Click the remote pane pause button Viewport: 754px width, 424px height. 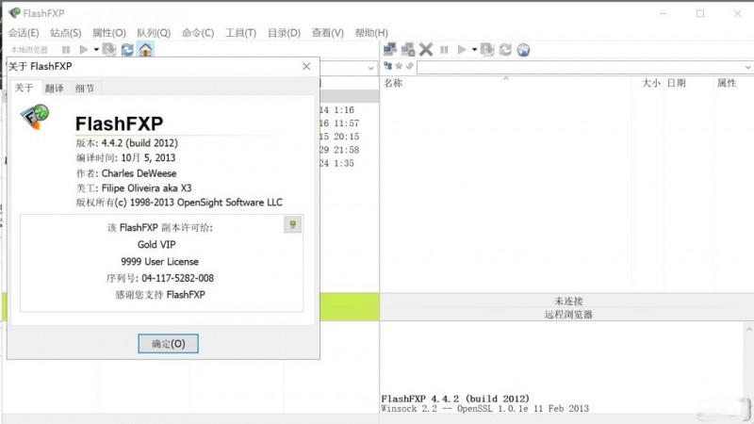[x=444, y=50]
